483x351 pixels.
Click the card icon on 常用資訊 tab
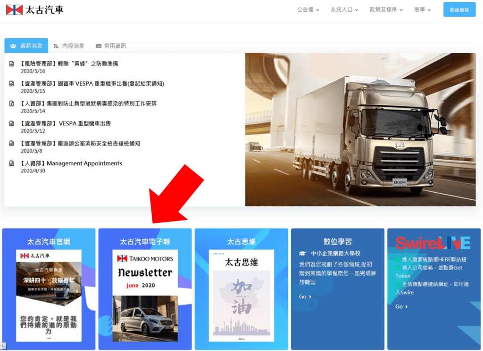tap(99, 46)
